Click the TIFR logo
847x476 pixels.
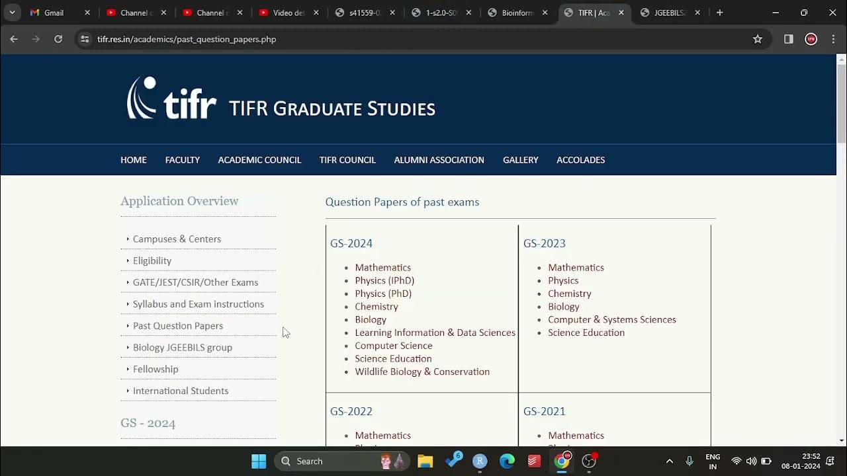172,98
